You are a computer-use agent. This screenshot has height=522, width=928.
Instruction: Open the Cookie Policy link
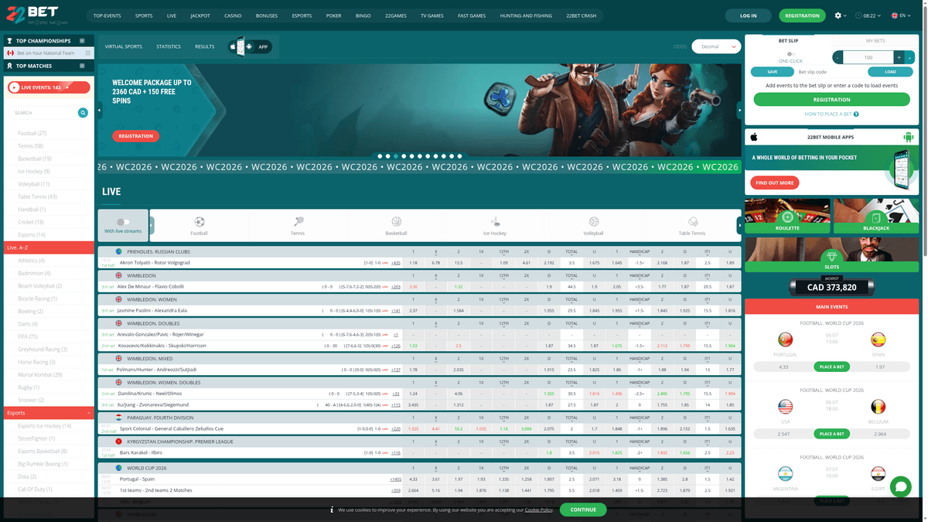coord(539,510)
